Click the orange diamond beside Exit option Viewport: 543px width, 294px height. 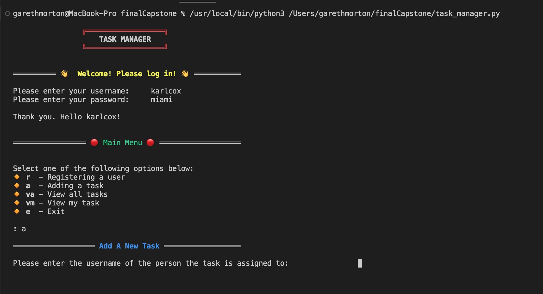[16, 211]
